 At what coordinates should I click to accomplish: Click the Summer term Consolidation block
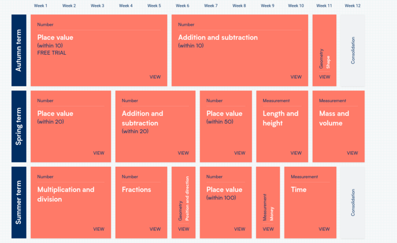point(353,203)
